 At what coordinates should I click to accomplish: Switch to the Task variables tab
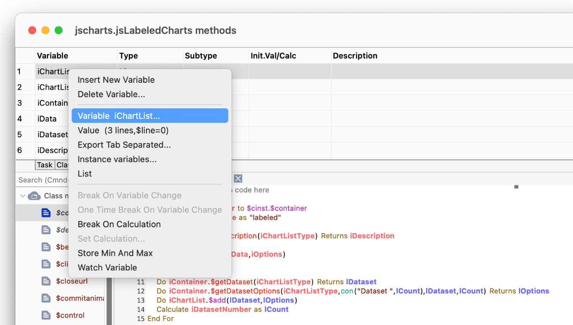pyautogui.click(x=45, y=165)
